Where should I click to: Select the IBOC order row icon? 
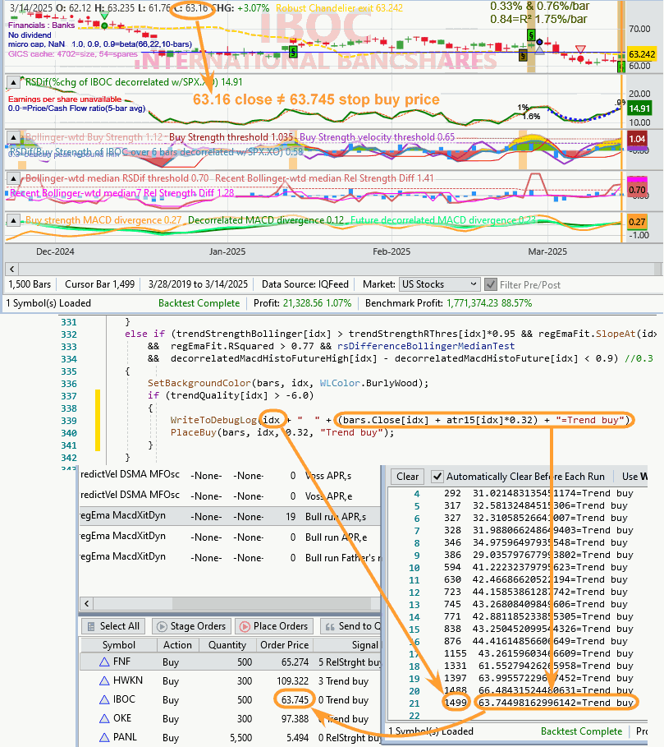(104, 700)
